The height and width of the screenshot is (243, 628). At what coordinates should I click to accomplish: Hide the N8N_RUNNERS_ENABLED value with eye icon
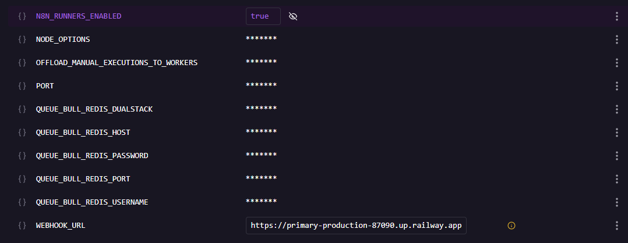(293, 16)
